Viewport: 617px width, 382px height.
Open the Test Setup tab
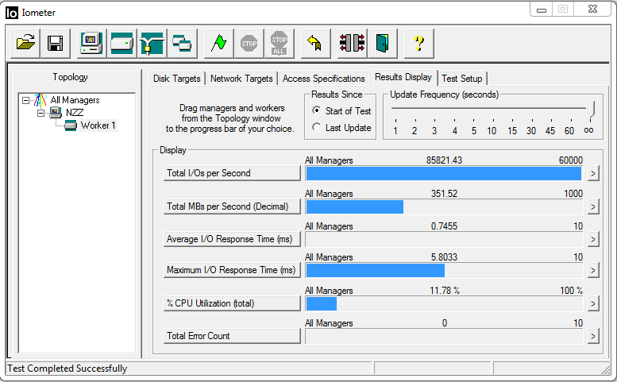pos(462,79)
